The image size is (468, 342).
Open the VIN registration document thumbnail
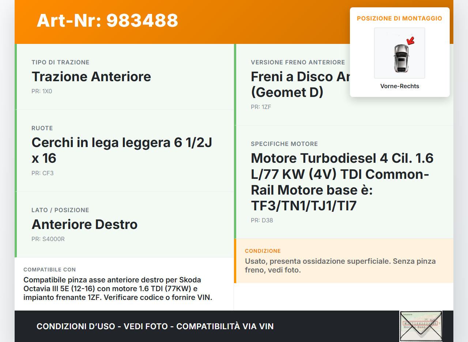pyautogui.click(x=421, y=326)
